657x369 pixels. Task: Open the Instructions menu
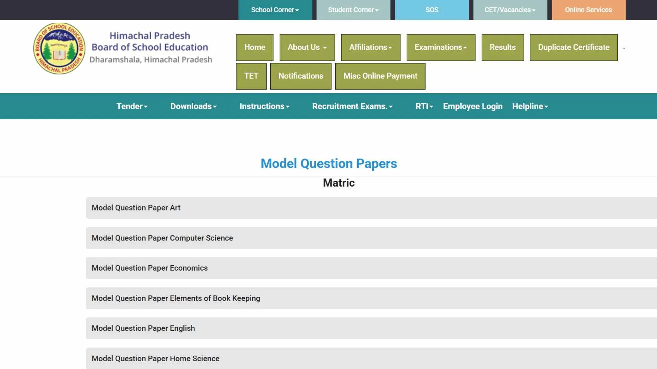pos(265,106)
